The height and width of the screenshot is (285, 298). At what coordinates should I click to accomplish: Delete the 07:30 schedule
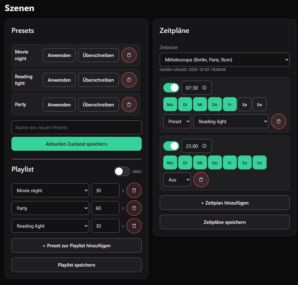tap(278, 121)
